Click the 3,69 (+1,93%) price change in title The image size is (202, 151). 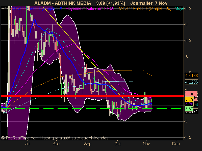111,3
